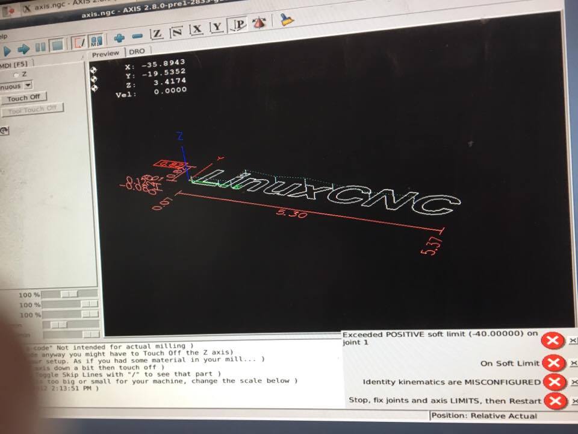
Task: Dismiss Identity kinematics MISCONFIGURED error
Action: pos(555,382)
